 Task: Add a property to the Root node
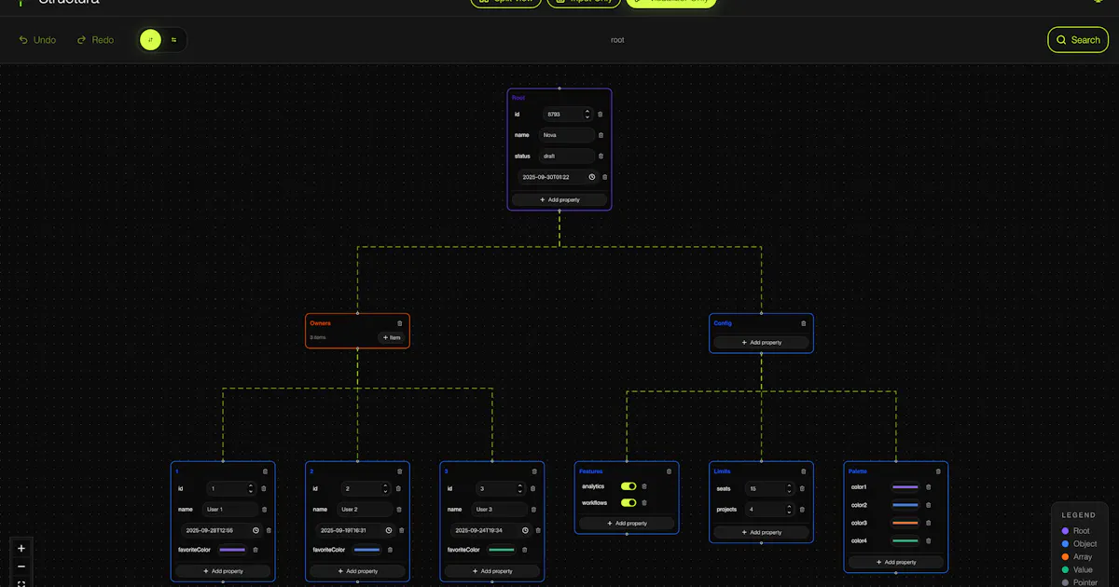[x=559, y=199]
